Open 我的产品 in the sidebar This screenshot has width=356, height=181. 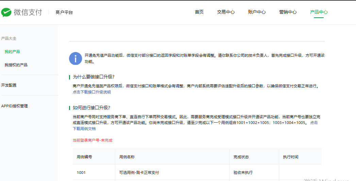click(12, 52)
